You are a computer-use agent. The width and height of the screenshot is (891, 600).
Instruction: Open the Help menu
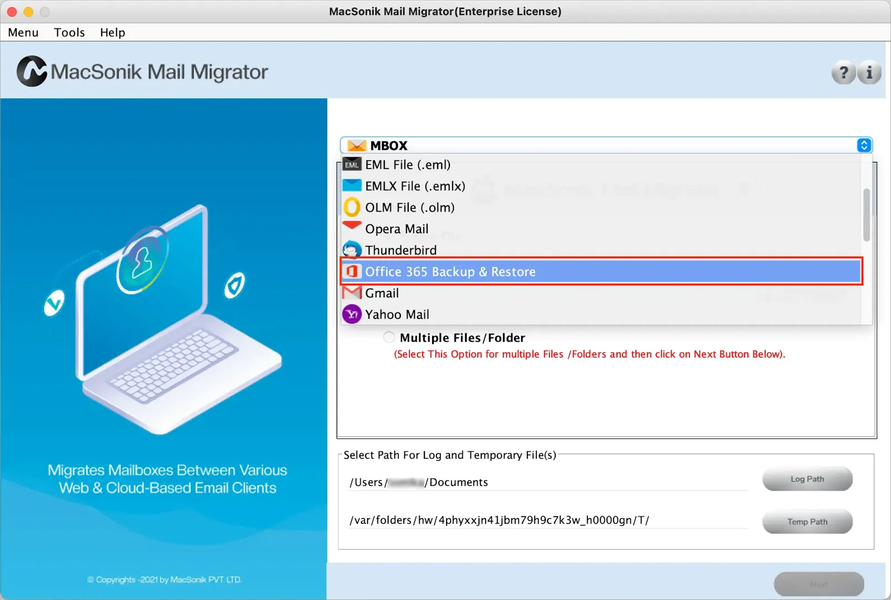(112, 32)
